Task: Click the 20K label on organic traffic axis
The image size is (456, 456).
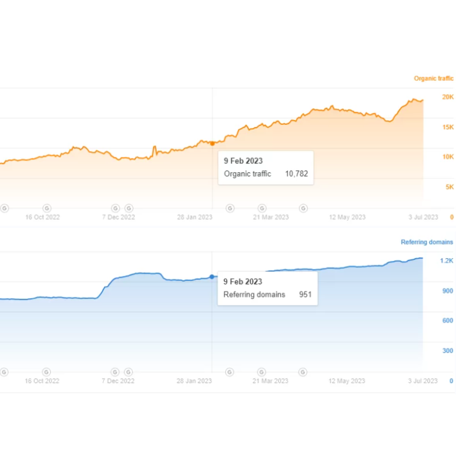Action: tap(448, 97)
